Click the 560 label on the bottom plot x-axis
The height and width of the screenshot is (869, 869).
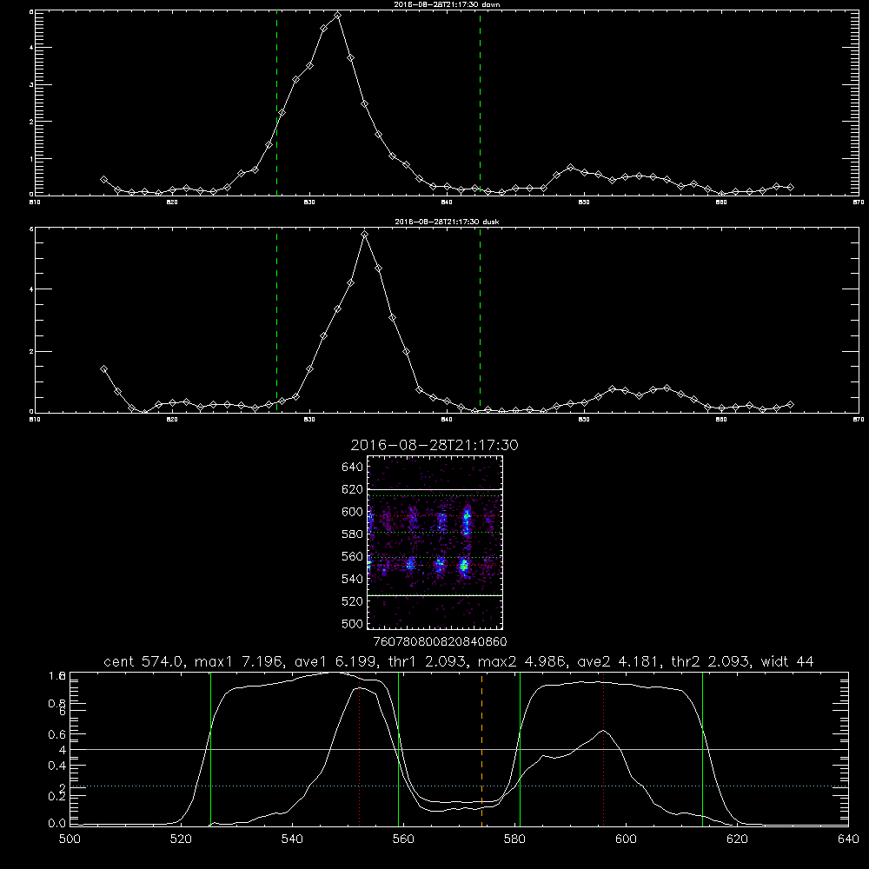(x=403, y=839)
